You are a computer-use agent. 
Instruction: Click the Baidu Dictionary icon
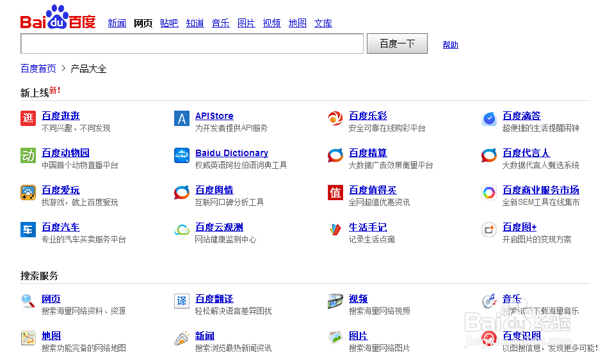(x=182, y=155)
